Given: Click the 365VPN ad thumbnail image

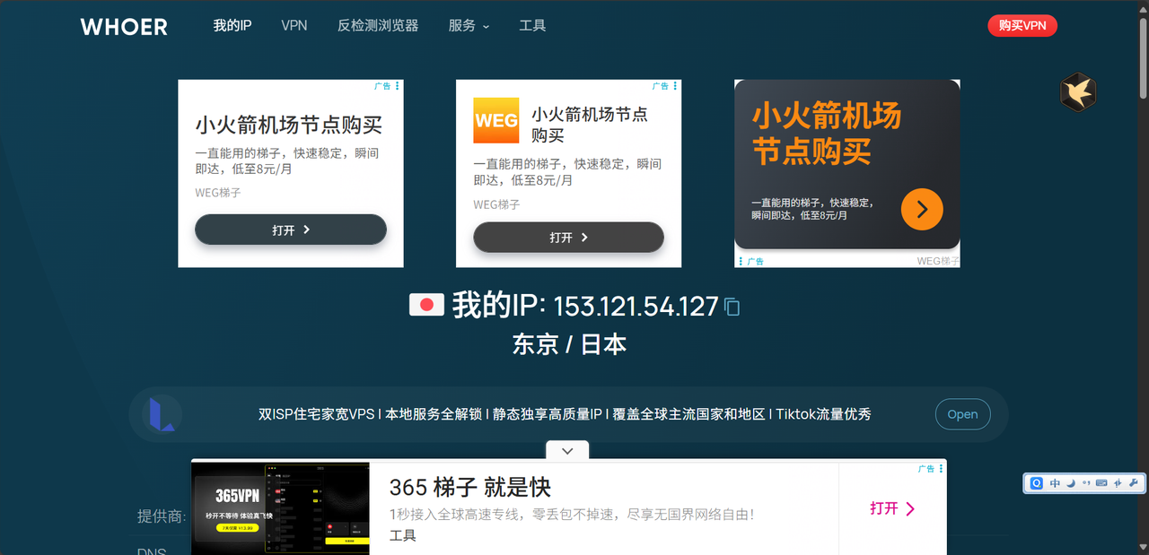Looking at the screenshot, I should point(280,508).
